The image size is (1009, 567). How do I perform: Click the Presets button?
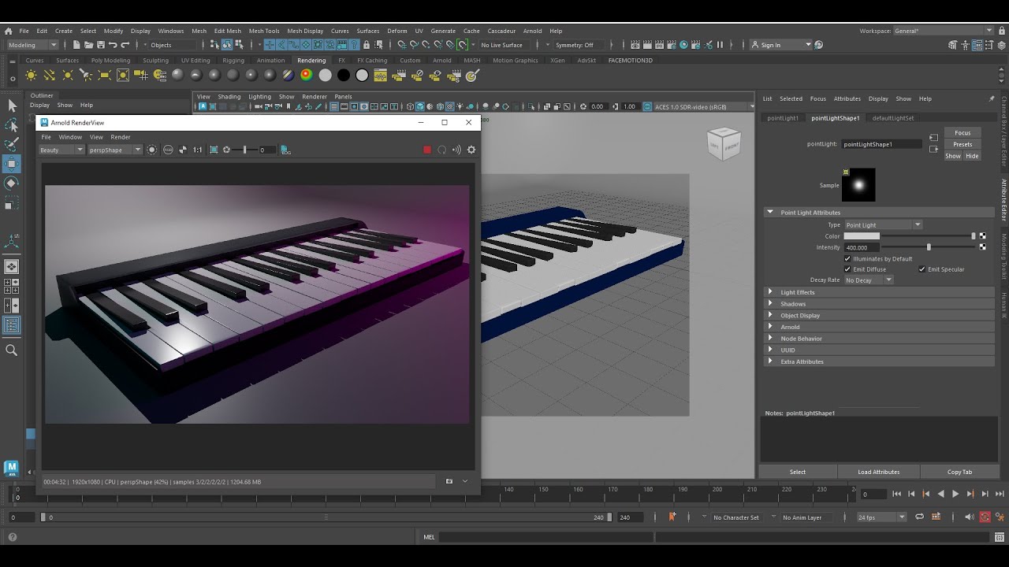click(x=962, y=144)
